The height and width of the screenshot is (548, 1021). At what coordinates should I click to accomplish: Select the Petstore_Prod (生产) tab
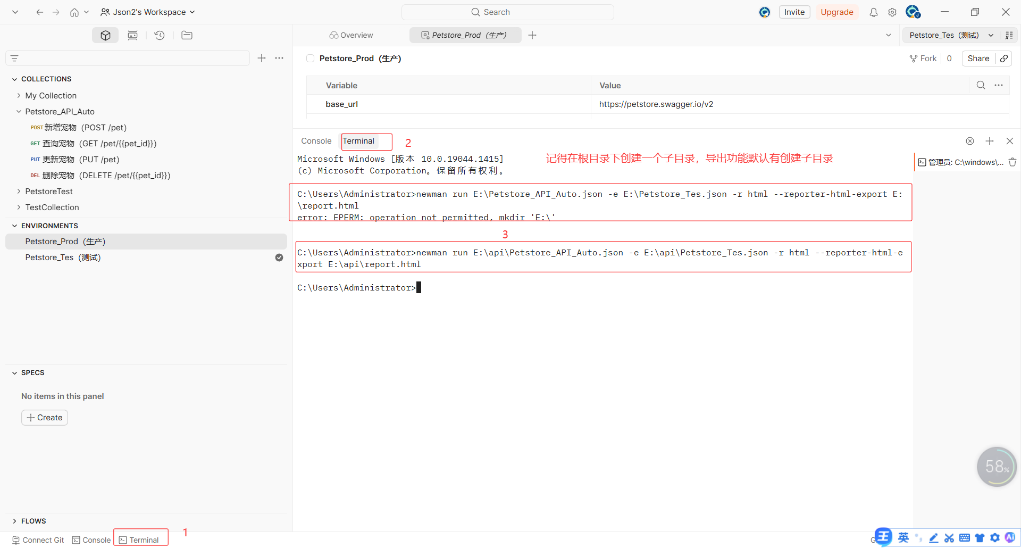[464, 35]
